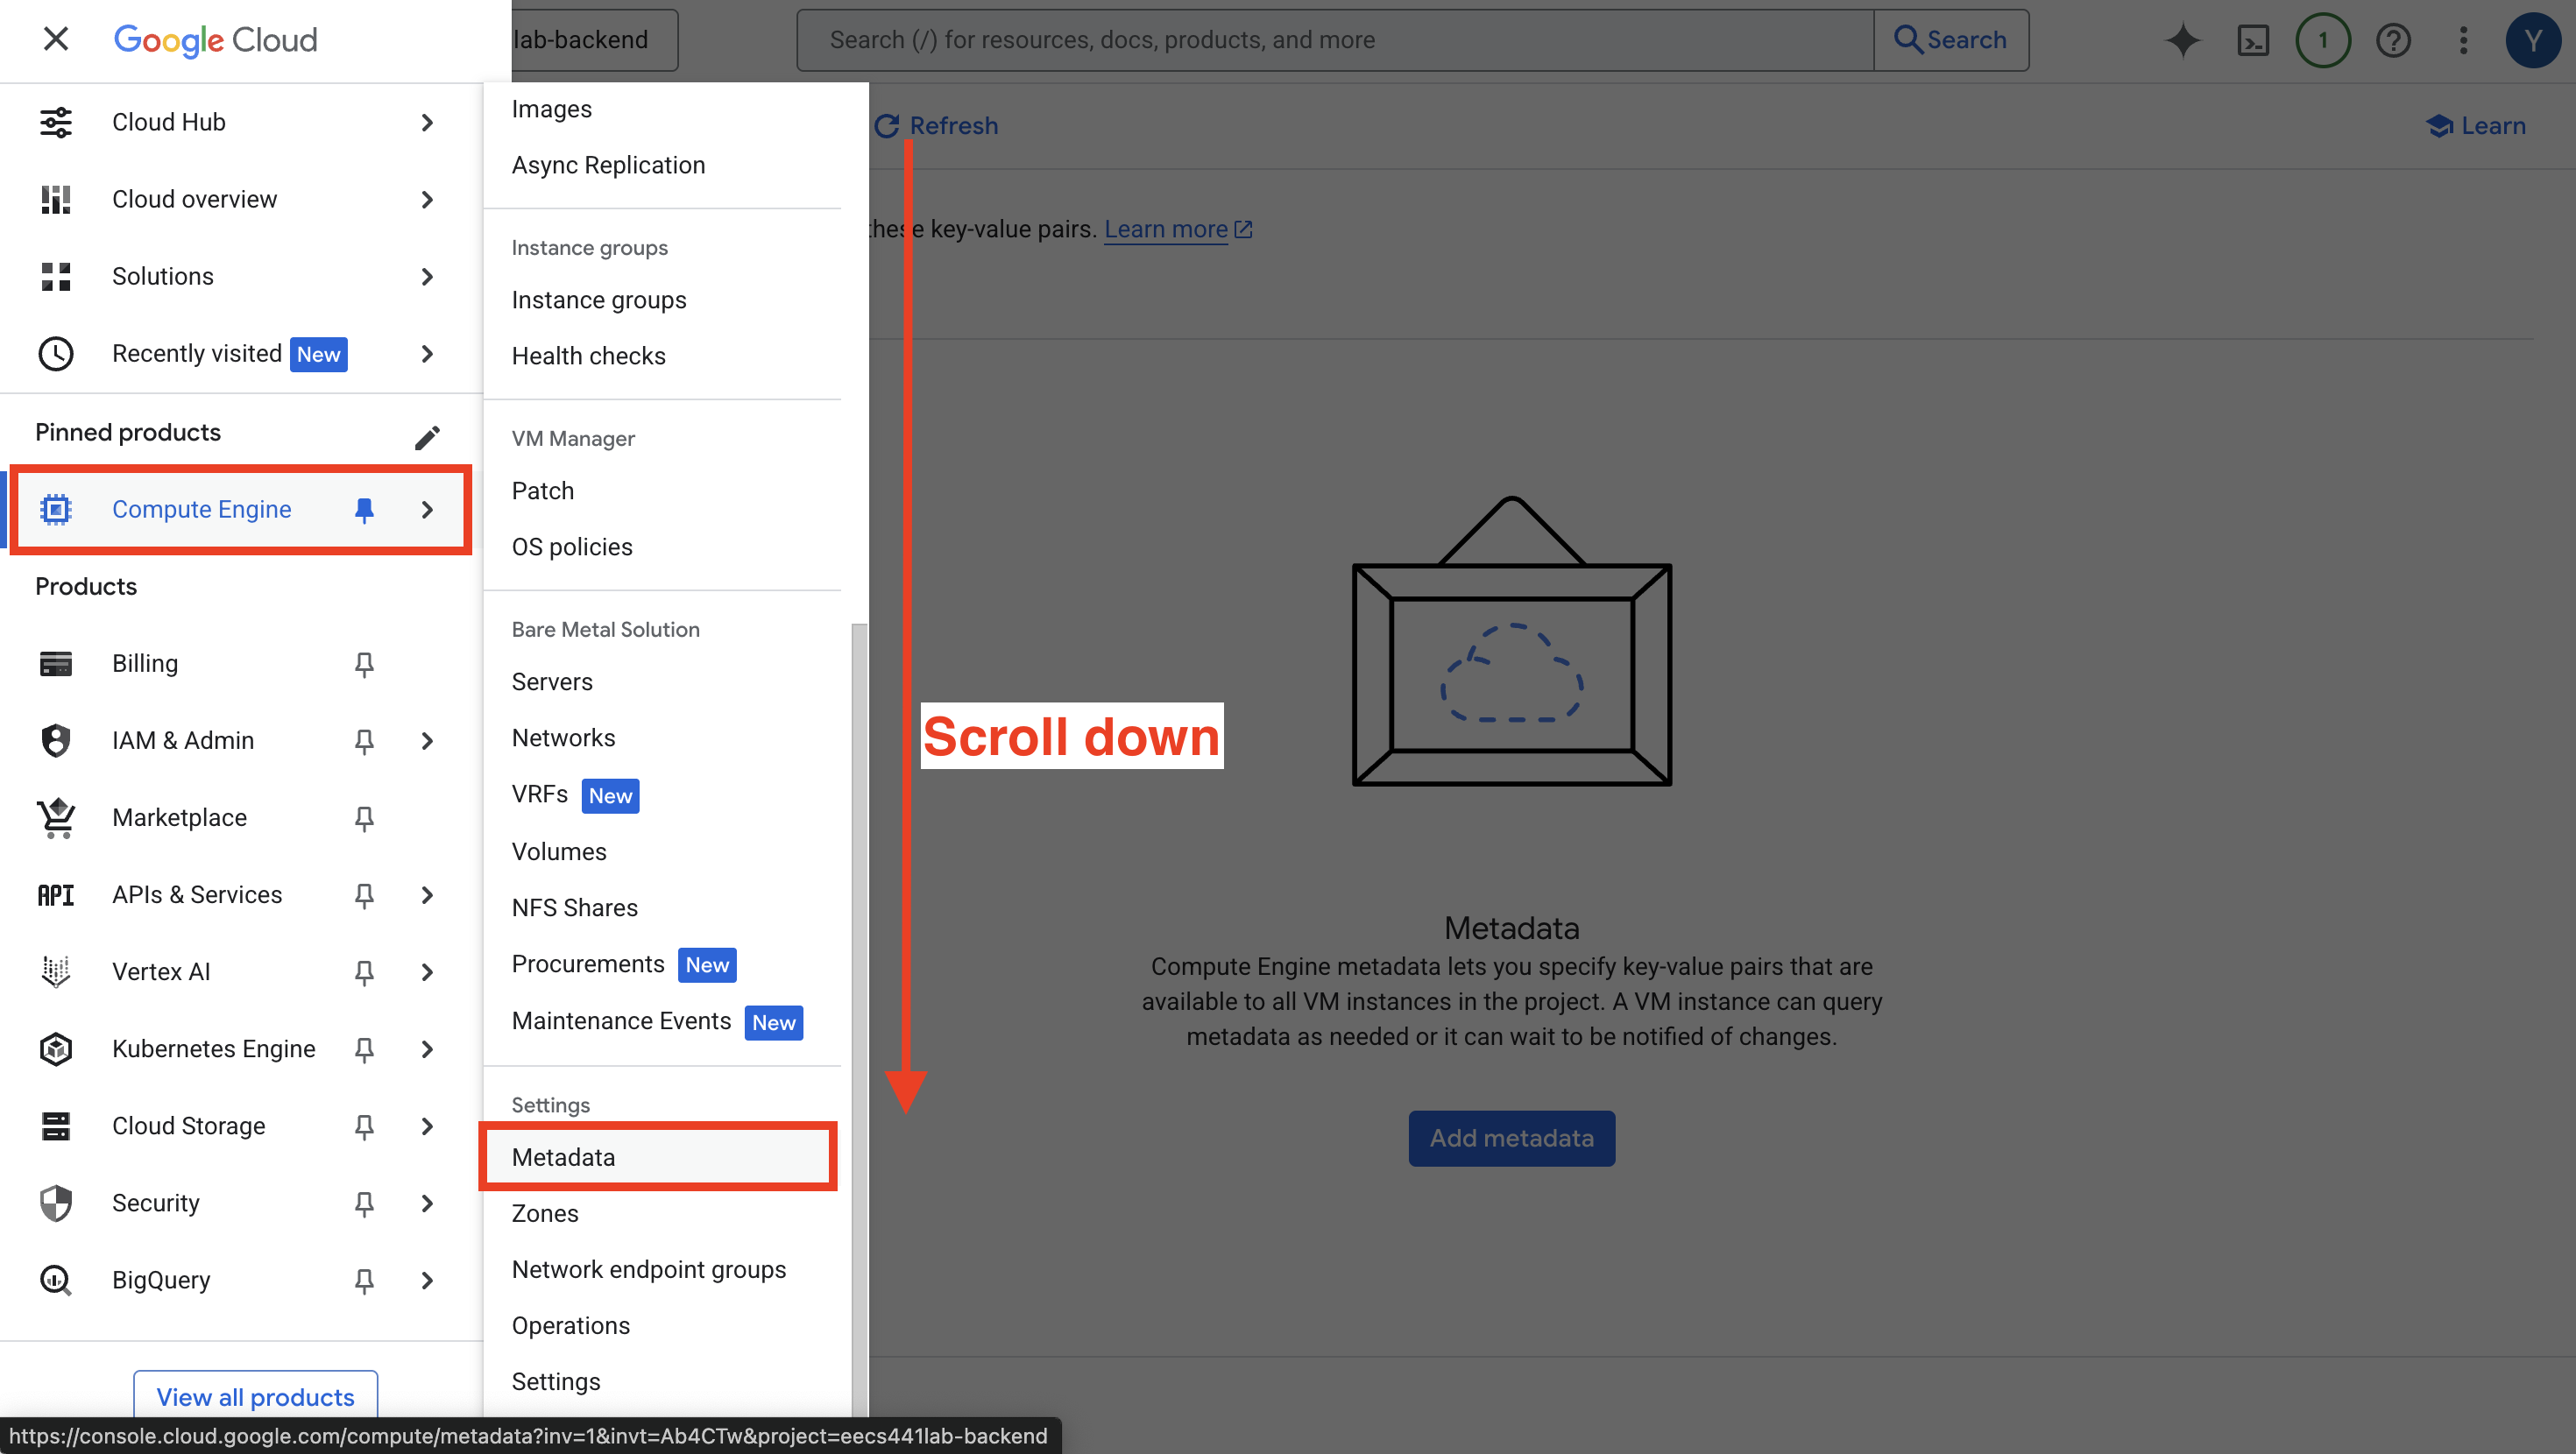Edit pinned products with pencil icon
The width and height of the screenshot is (2576, 1454).
click(427, 437)
